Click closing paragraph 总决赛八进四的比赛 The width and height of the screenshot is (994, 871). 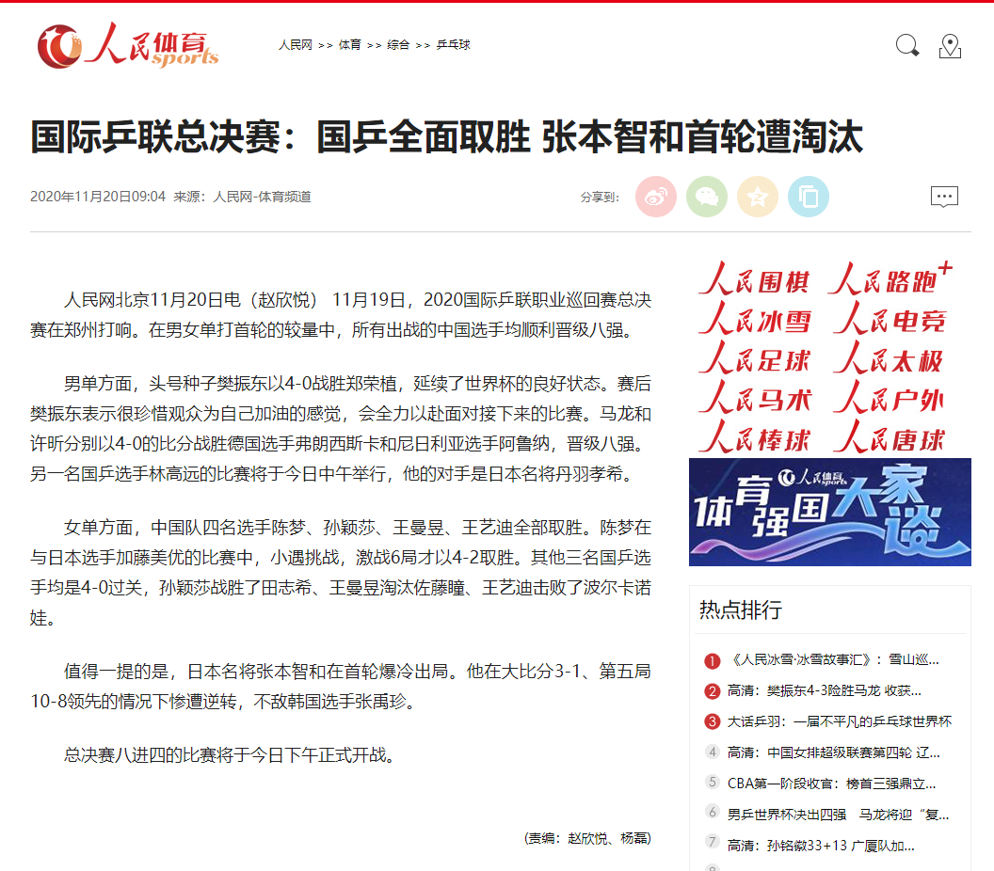tap(232, 755)
